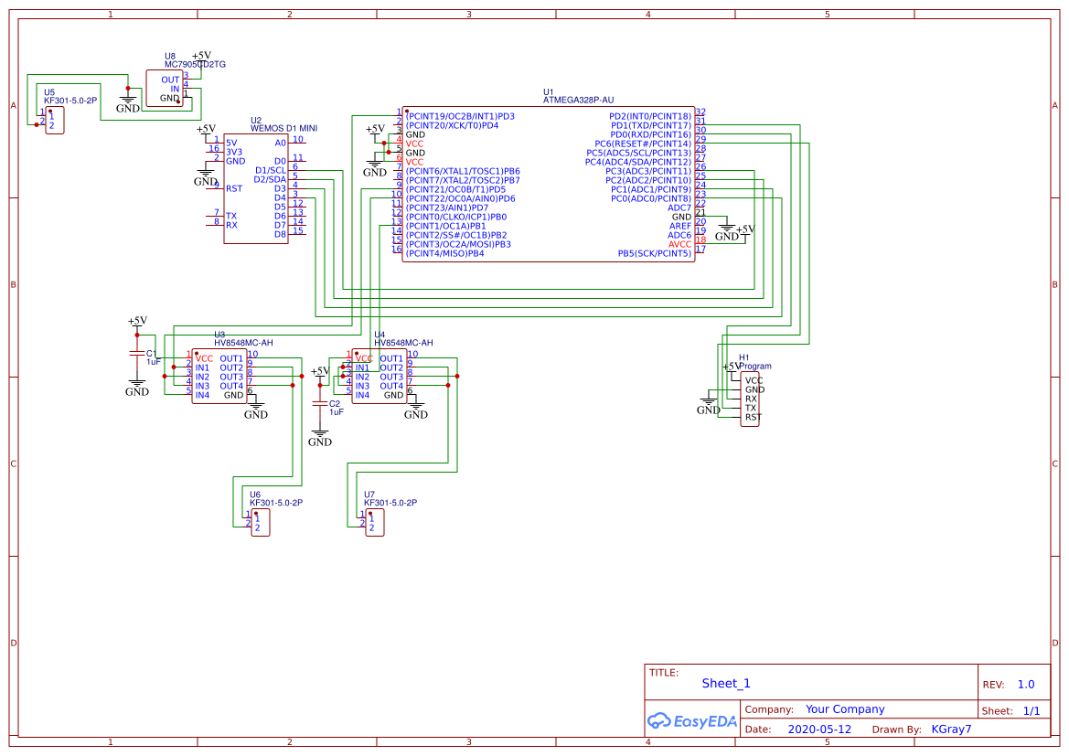Select the U4 HV8548MC-AH label
This screenshot has height=756, width=1069.
pyautogui.click(x=403, y=343)
